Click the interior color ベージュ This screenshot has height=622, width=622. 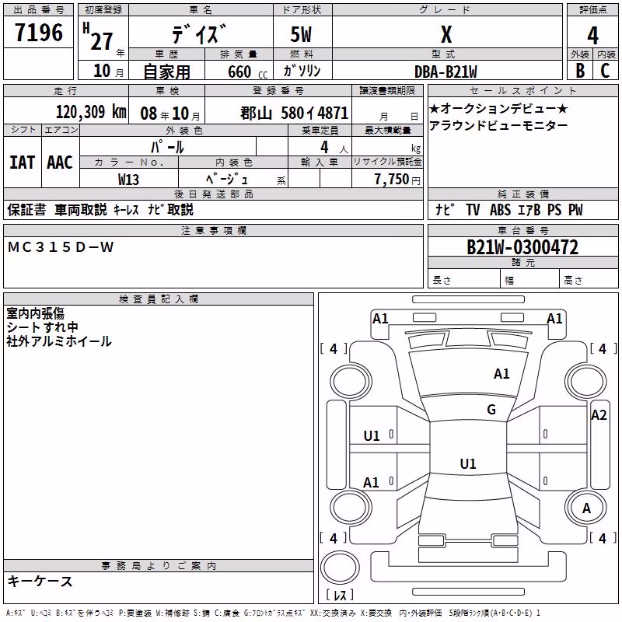point(227,179)
